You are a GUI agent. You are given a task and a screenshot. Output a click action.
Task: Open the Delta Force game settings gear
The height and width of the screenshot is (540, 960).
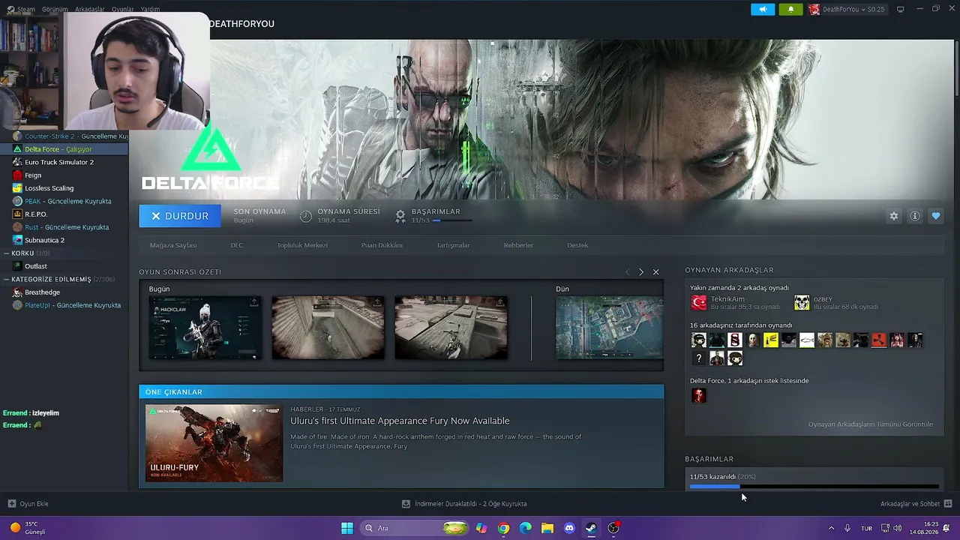(894, 216)
